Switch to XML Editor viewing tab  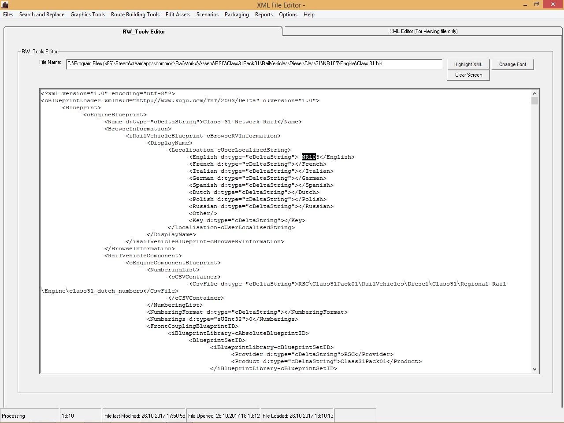click(423, 31)
